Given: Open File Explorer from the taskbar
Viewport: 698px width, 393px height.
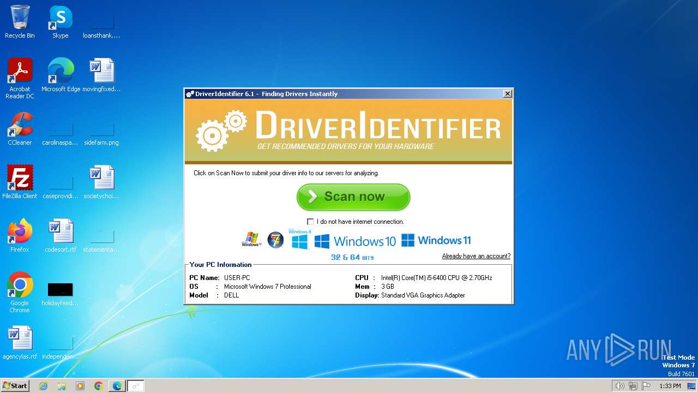Looking at the screenshot, I should click(62, 386).
